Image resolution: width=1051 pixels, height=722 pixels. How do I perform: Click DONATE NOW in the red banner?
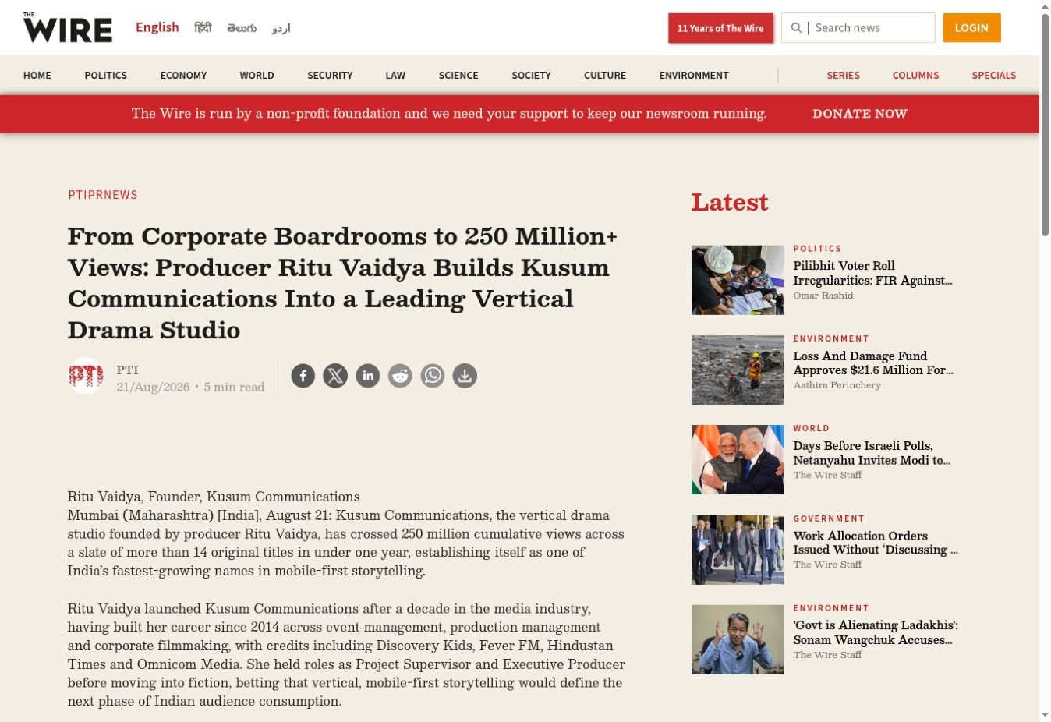click(860, 114)
